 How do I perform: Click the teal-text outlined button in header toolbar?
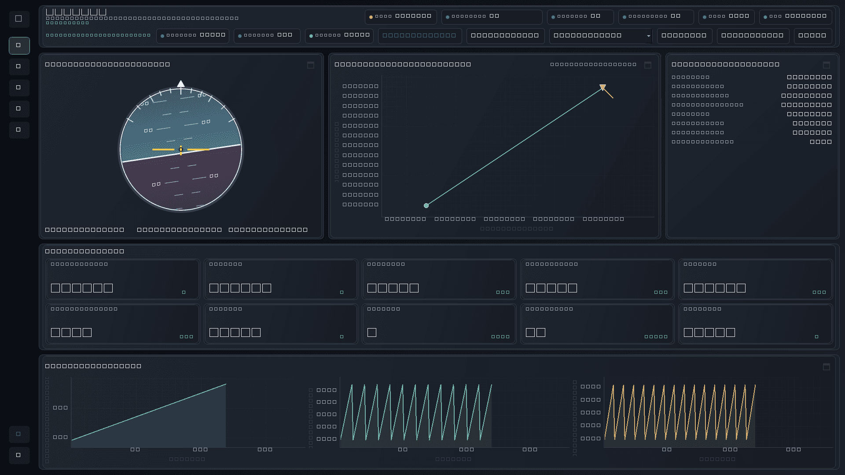pos(420,36)
